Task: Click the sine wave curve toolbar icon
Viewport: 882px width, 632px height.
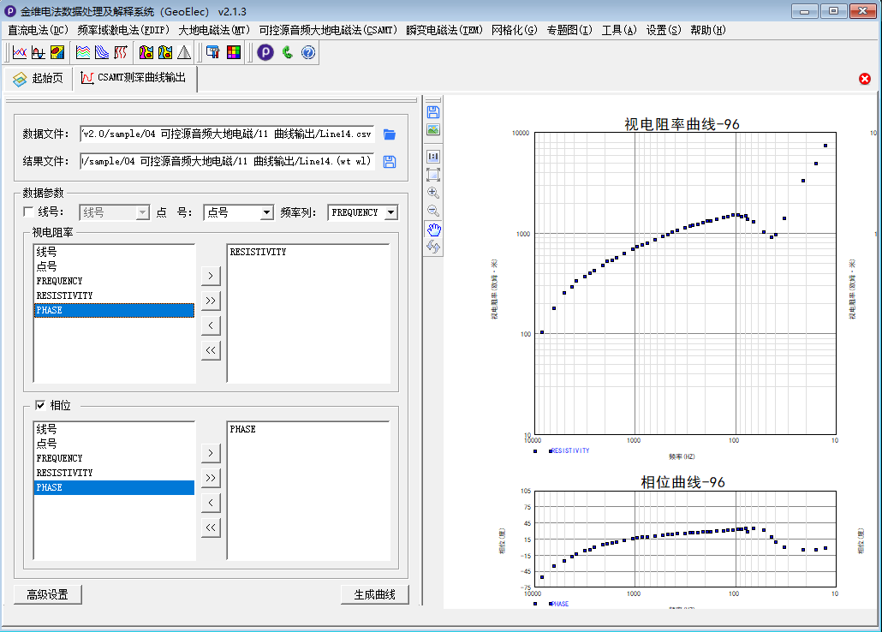Action: (x=39, y=53)
